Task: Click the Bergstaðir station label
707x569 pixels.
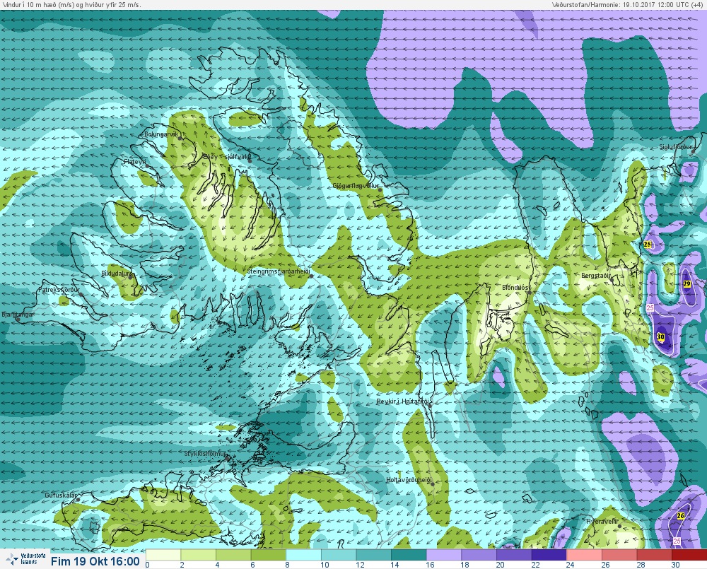Action: (x=596, y=276)
